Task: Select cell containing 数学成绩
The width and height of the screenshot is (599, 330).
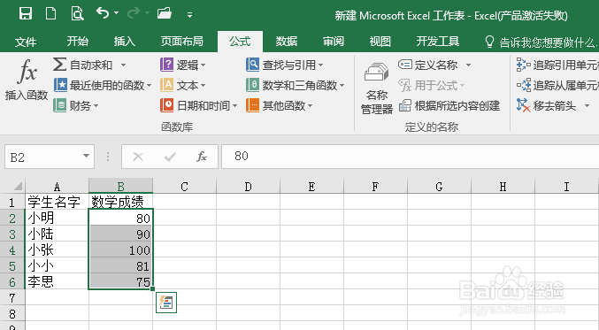Action: pos(120,202)
